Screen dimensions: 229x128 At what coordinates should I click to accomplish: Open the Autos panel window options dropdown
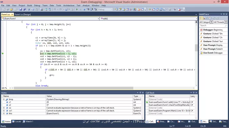(x=137, y=93)
